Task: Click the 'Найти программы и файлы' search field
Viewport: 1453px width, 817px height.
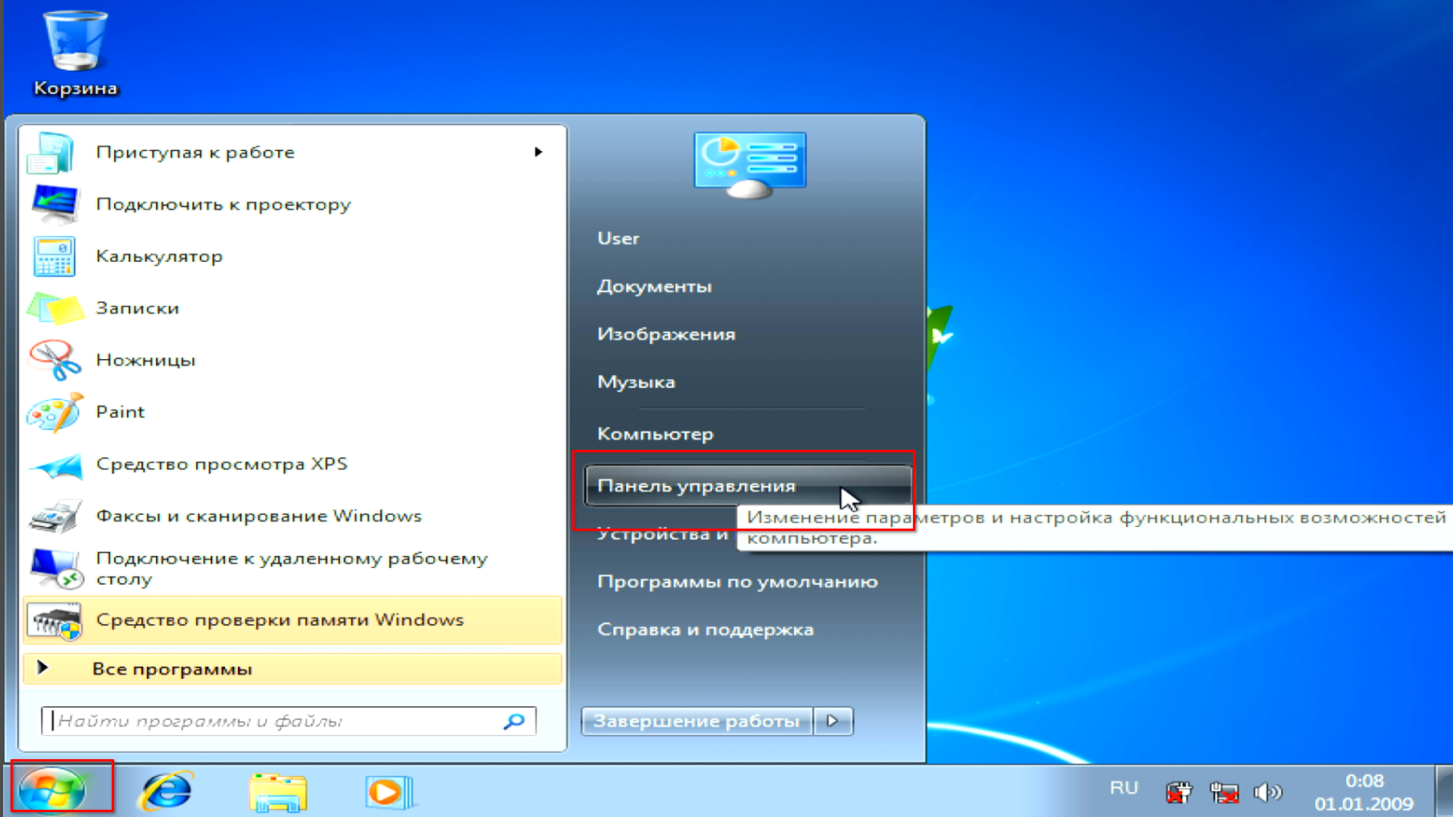Action: pyautogui.click(x=273, y=721)
